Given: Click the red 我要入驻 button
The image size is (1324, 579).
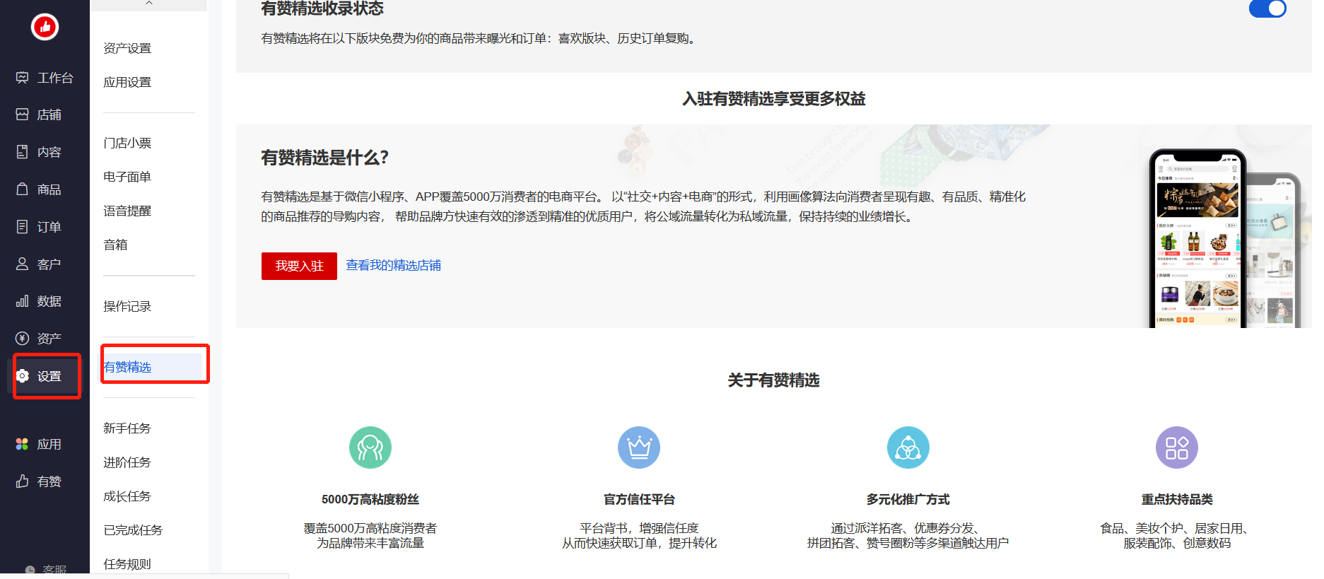Looking at the screenshot, I should click(299, 266).
